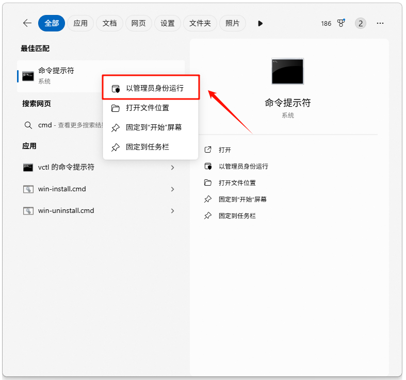The image size is (406, 380).
Task: Click 固定到任务栏 in the details panel
Action: (237, 216)
